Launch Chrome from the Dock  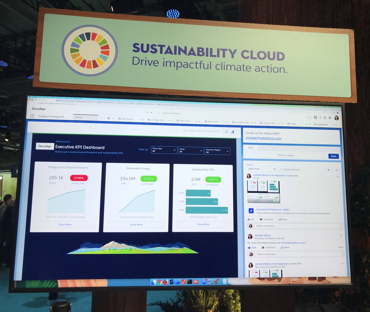tap(160, 282)
